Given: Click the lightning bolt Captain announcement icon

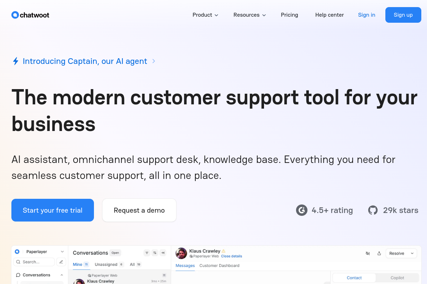Looking at the screenshot, I should [x=16, y=61].
